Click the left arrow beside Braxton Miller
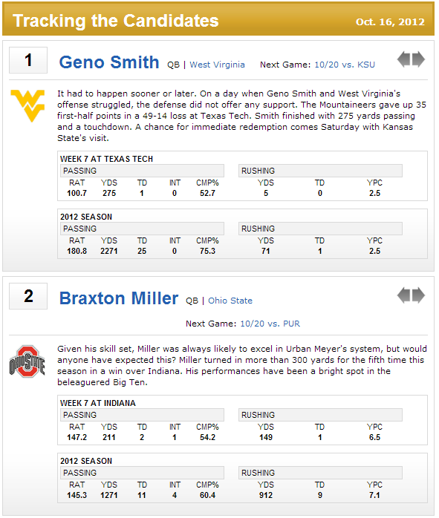 point(403,295)
